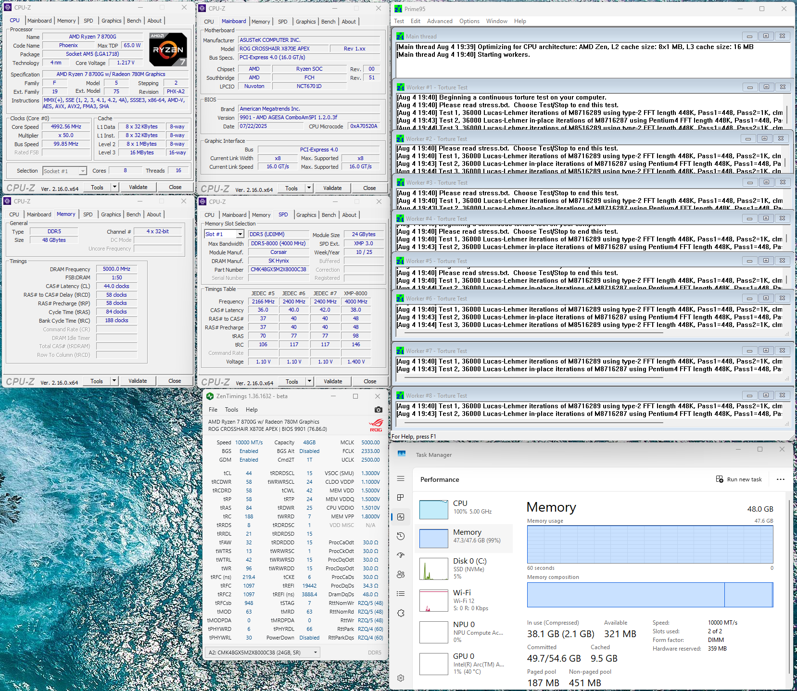Viewport: 797px width, 691px height.
Task: Click the ZenTimings title bar logo icon
Action: click(210, 396)
